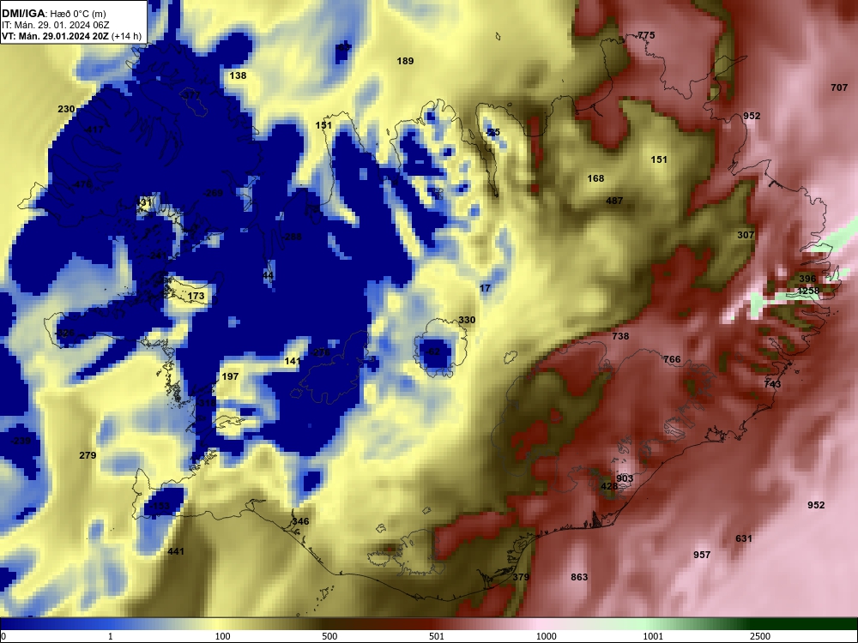Click the map value 396
858x643 pixels.
coord(807,279)
